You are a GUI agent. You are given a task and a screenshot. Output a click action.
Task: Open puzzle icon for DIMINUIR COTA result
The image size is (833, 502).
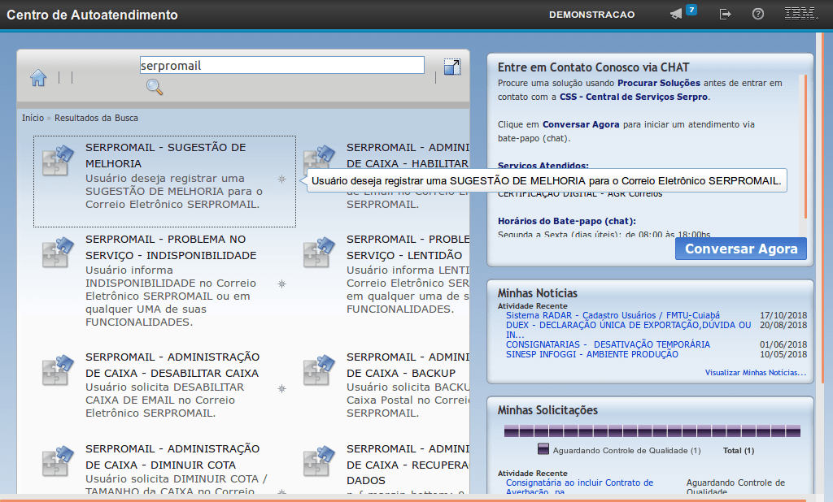(58, 461)
